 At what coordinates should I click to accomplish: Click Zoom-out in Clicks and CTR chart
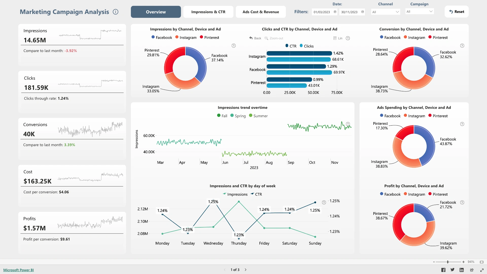coord(274,38)
